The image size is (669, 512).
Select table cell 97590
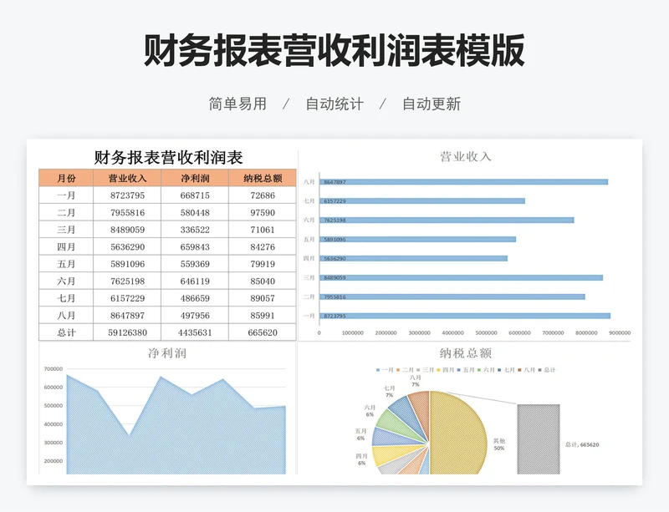(x=263, y=212)
